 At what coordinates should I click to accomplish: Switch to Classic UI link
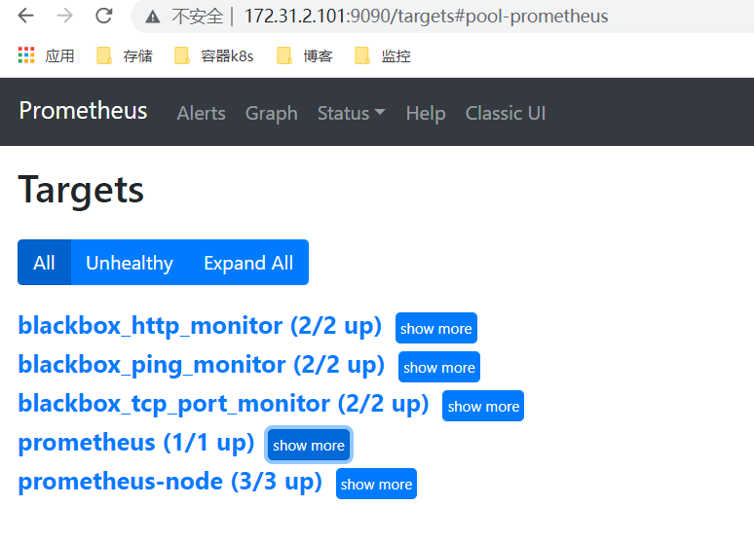(506, 113)
